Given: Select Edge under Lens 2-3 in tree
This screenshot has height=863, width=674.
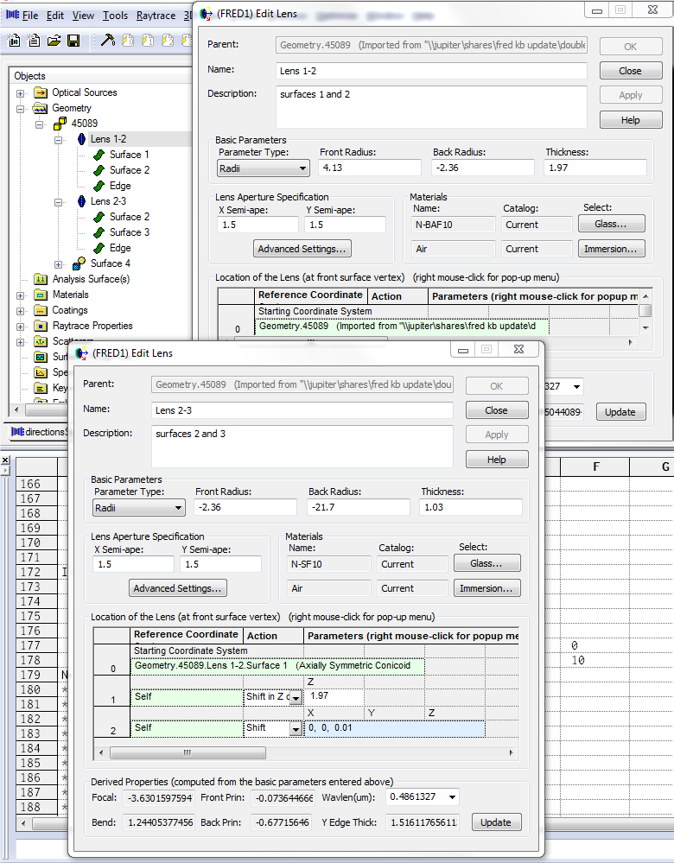Looking at the screenshot, I should point(120,248).
